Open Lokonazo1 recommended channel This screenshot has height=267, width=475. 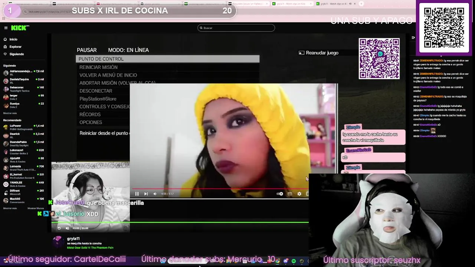(24, 151)
